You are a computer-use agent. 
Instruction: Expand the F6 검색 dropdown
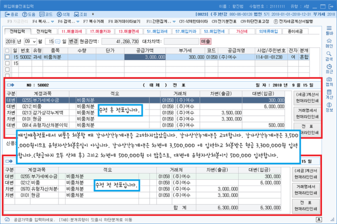pos(78,22)
